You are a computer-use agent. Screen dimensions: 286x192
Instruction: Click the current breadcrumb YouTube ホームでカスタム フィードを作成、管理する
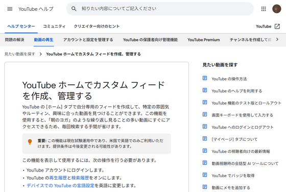tap(93, 54)
